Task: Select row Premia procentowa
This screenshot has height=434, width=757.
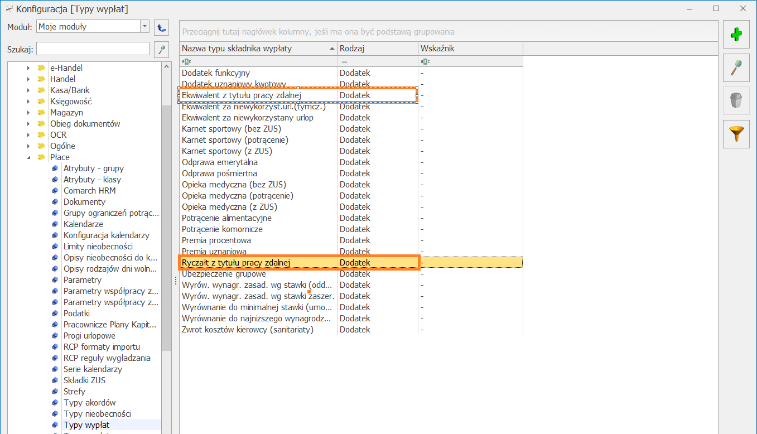Action: (351, 240)
